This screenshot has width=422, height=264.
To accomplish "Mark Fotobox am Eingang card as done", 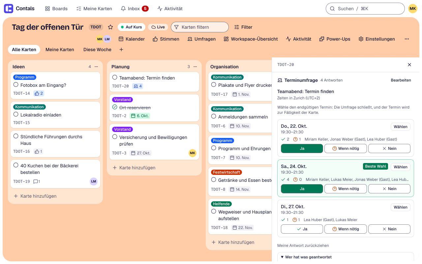I will coord(16,85).
